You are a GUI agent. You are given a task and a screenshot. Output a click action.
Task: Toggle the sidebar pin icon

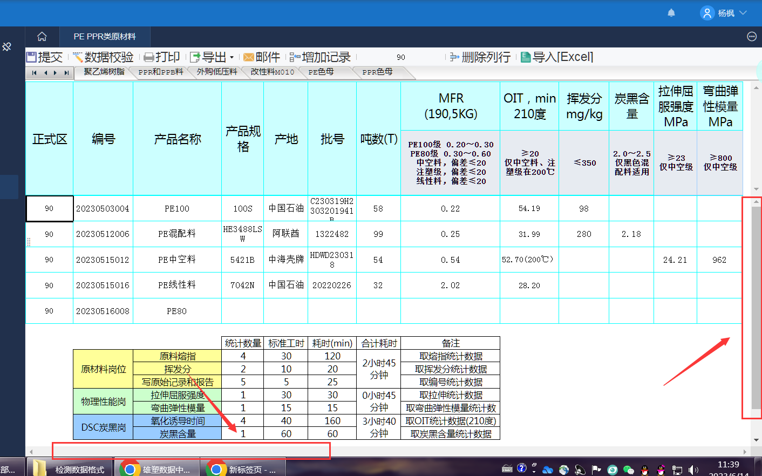[7, 47]
